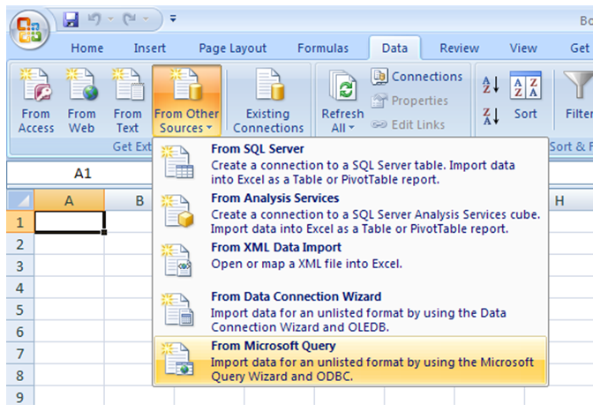Redo the last action
This screenshot has width=600, height=419.
click(130, 19)
